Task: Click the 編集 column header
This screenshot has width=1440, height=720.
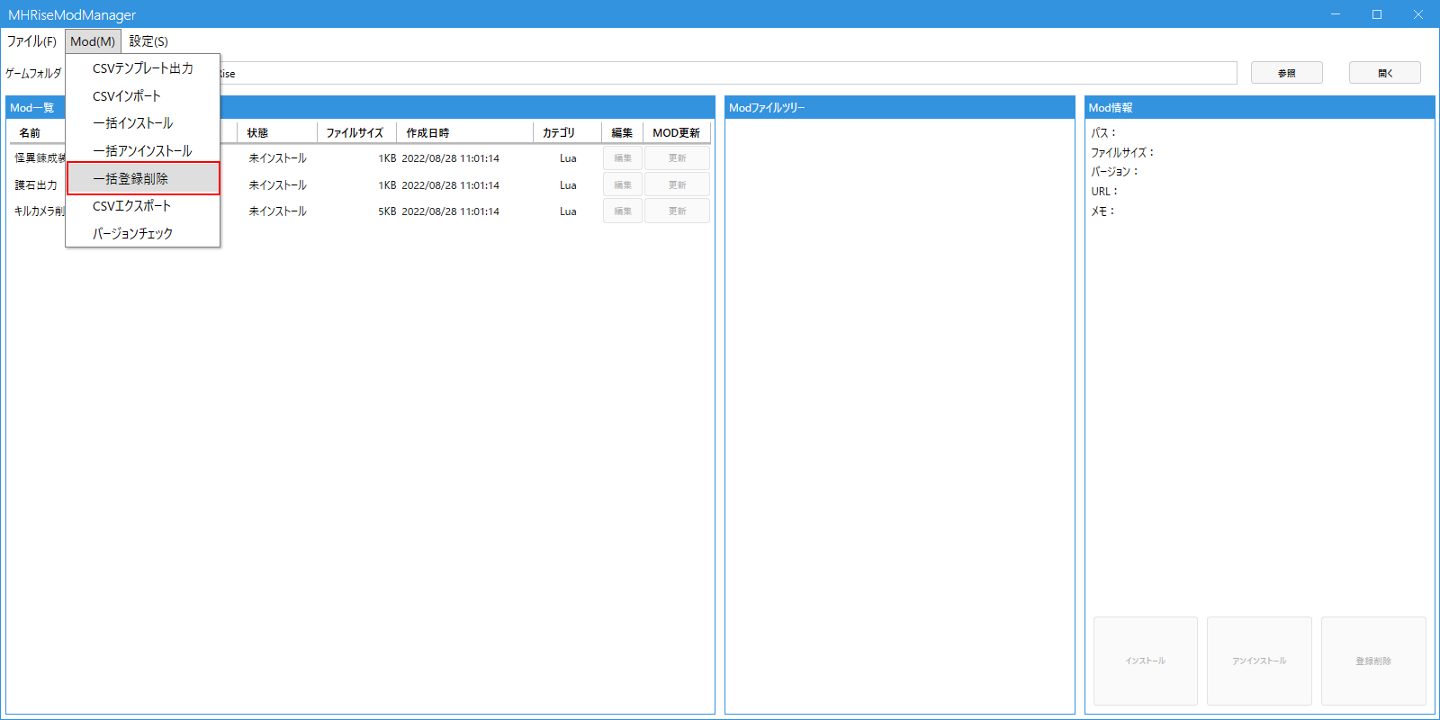Action: pos(622,133)
